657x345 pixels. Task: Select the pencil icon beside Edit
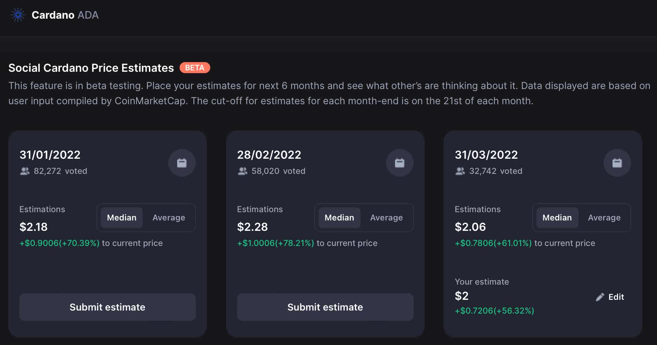[600, 297]
